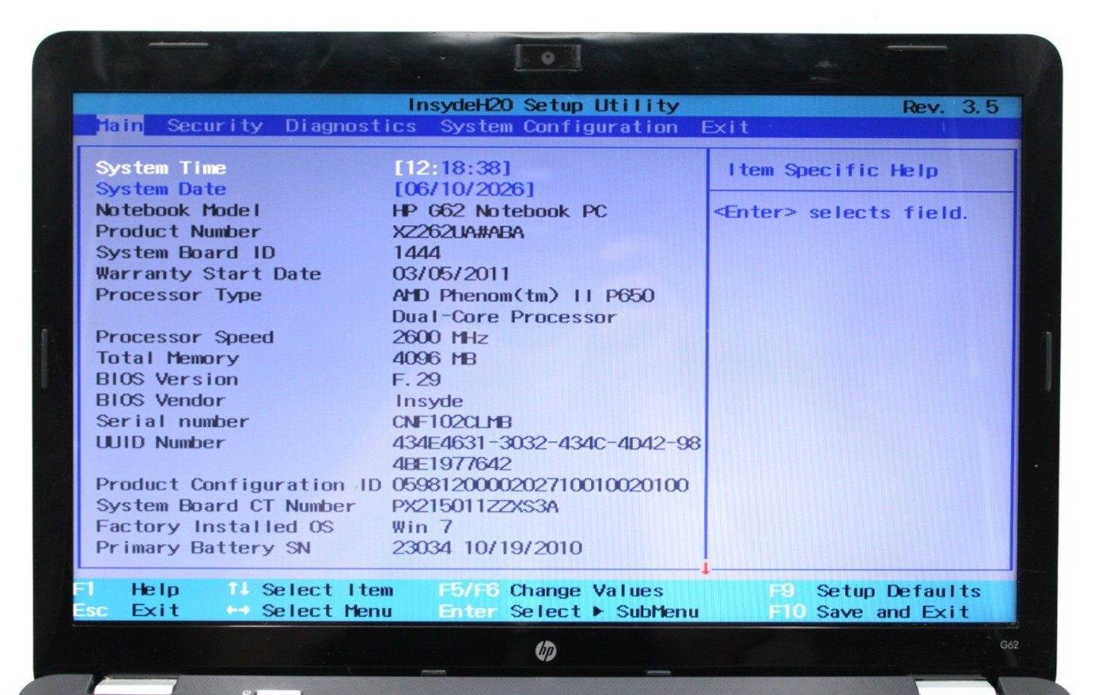
Task: Click the Total Memory label
Action: [x=167, y=358]
